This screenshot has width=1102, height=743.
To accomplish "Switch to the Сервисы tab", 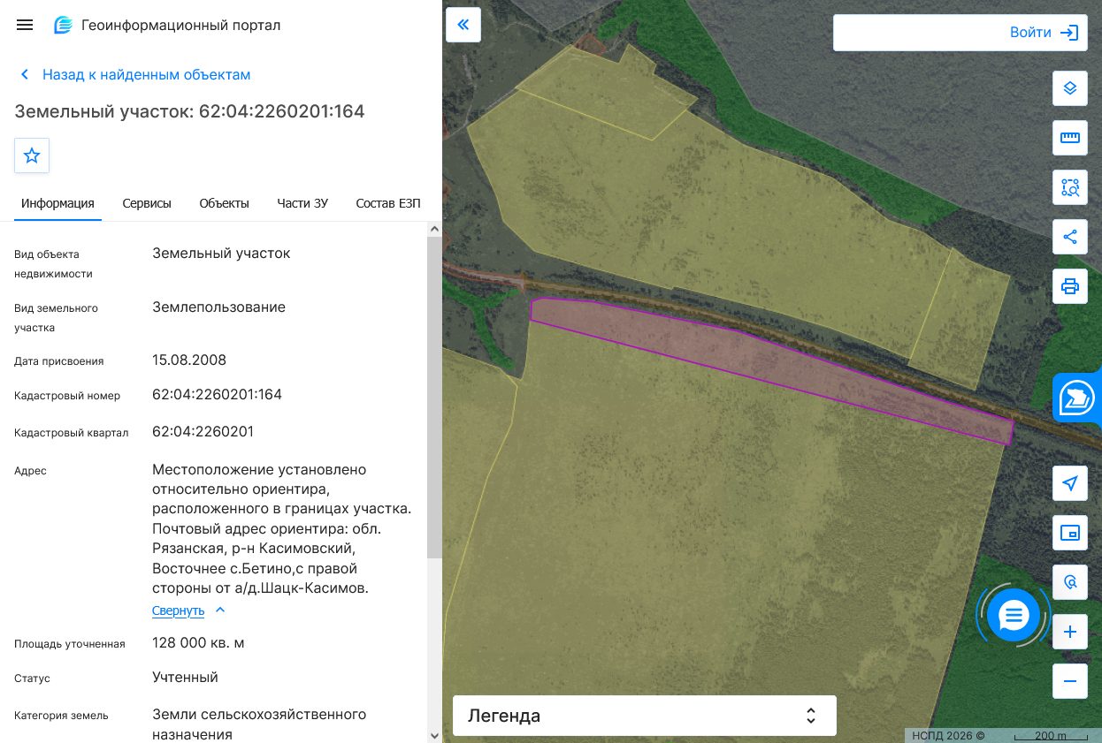I will point(147,203).
